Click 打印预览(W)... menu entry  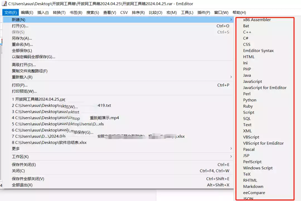24,91
